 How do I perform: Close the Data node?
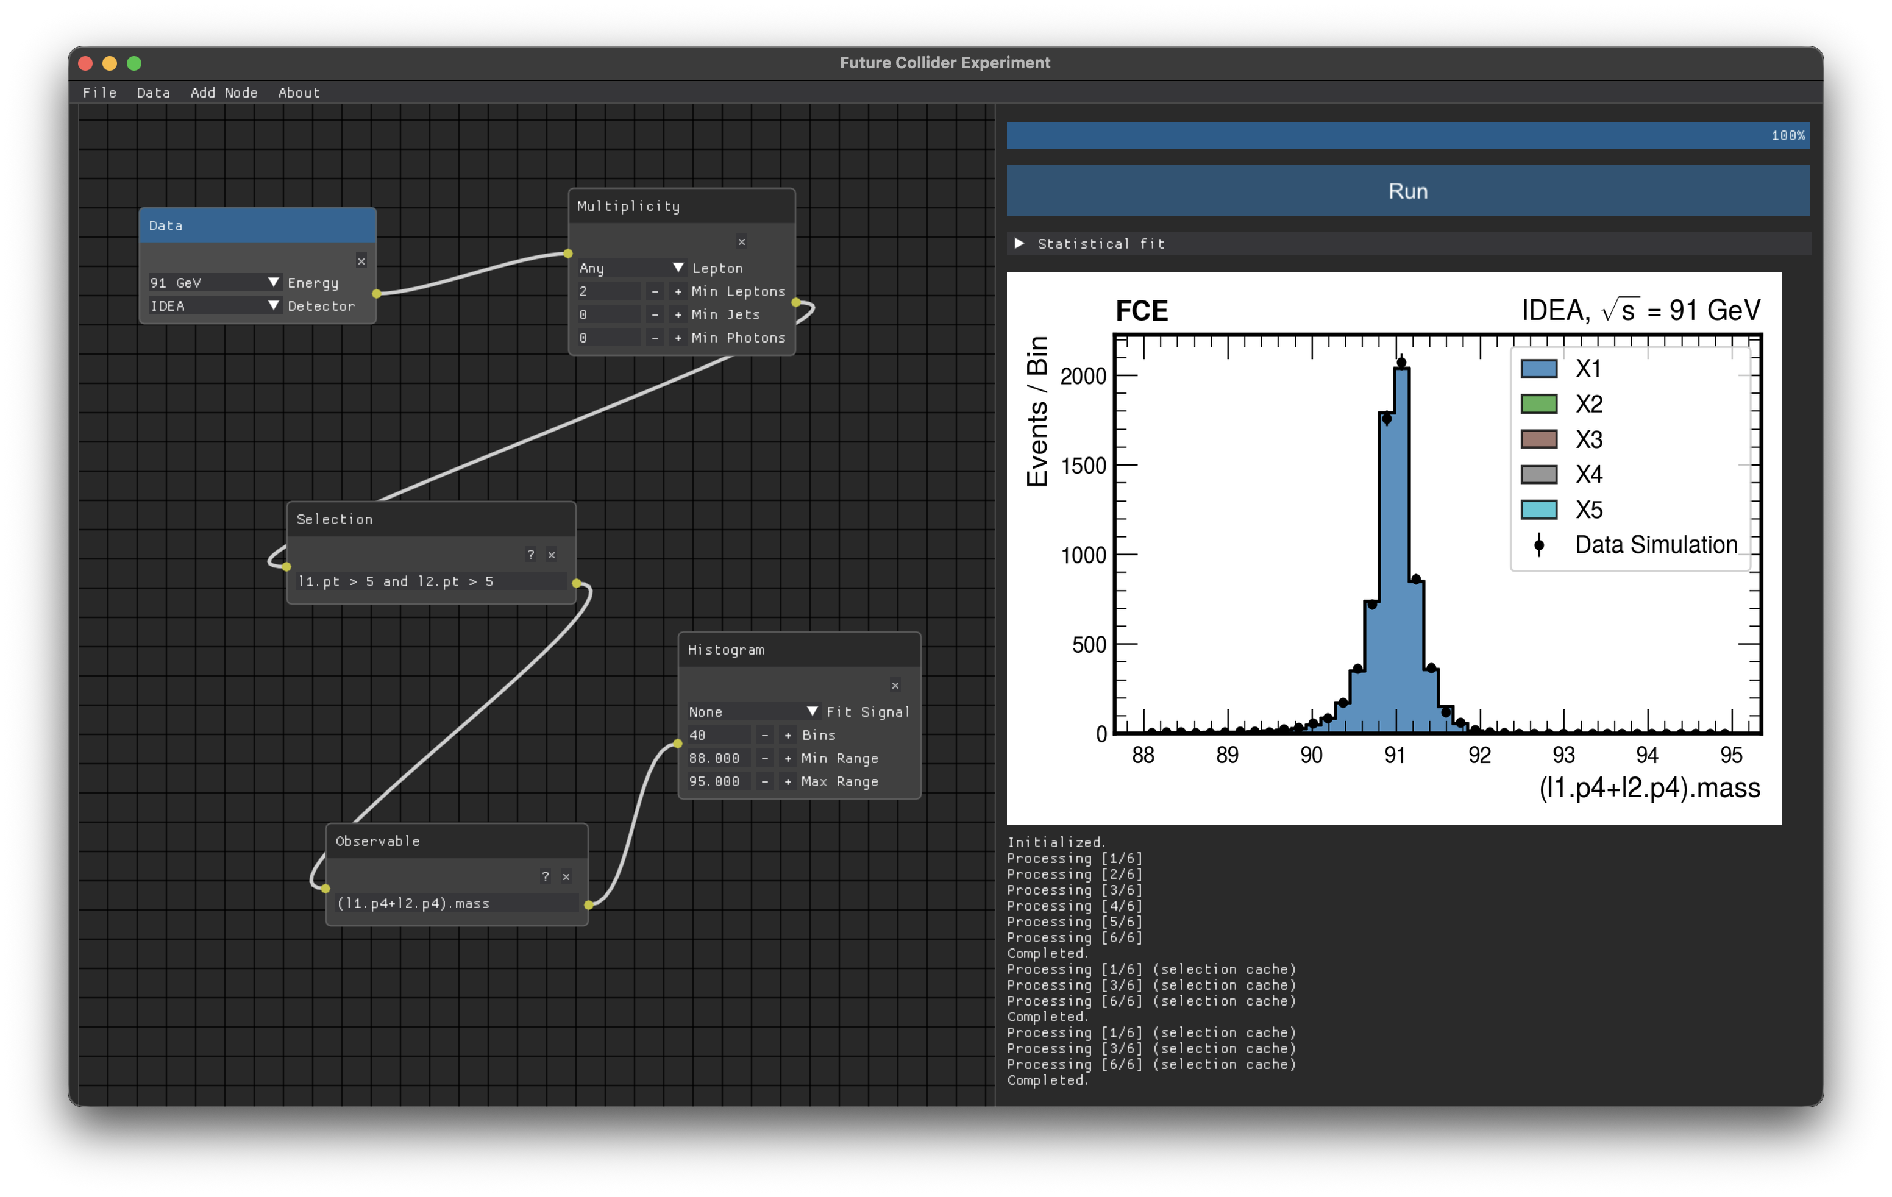(x=361, y=261)
